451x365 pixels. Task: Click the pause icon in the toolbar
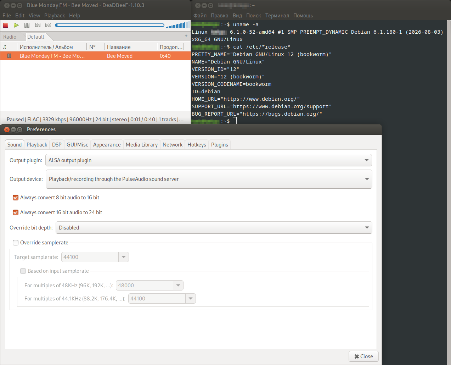(27, 25)
